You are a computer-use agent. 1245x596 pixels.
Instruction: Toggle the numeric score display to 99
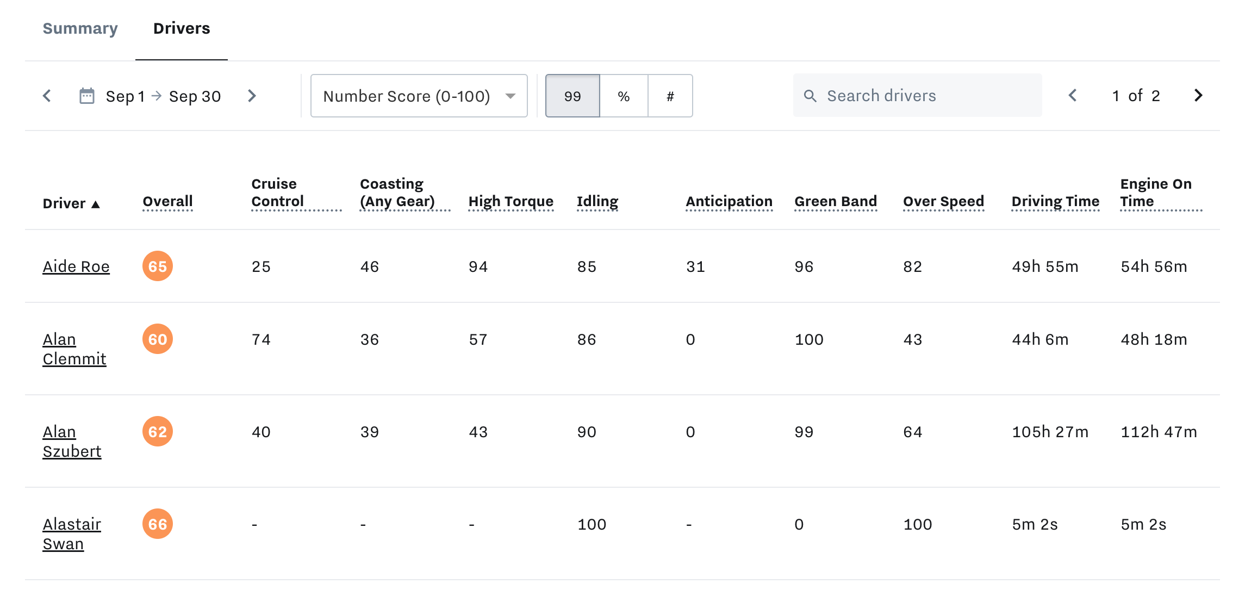pos(572,95)
